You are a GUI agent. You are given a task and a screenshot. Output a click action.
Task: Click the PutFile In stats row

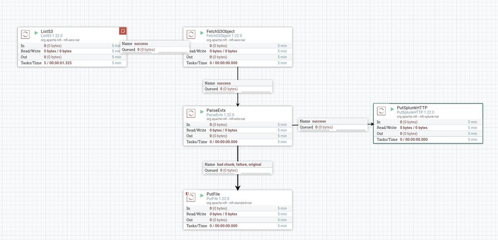[238, 208]
